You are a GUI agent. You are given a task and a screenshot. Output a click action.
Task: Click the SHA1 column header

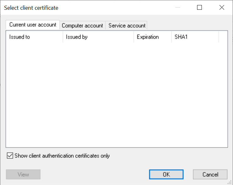[x=195, y=37]
